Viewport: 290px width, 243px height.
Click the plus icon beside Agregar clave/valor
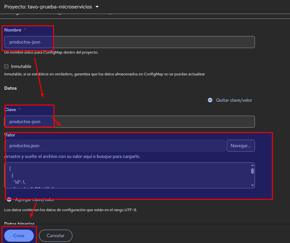point(9,199)
